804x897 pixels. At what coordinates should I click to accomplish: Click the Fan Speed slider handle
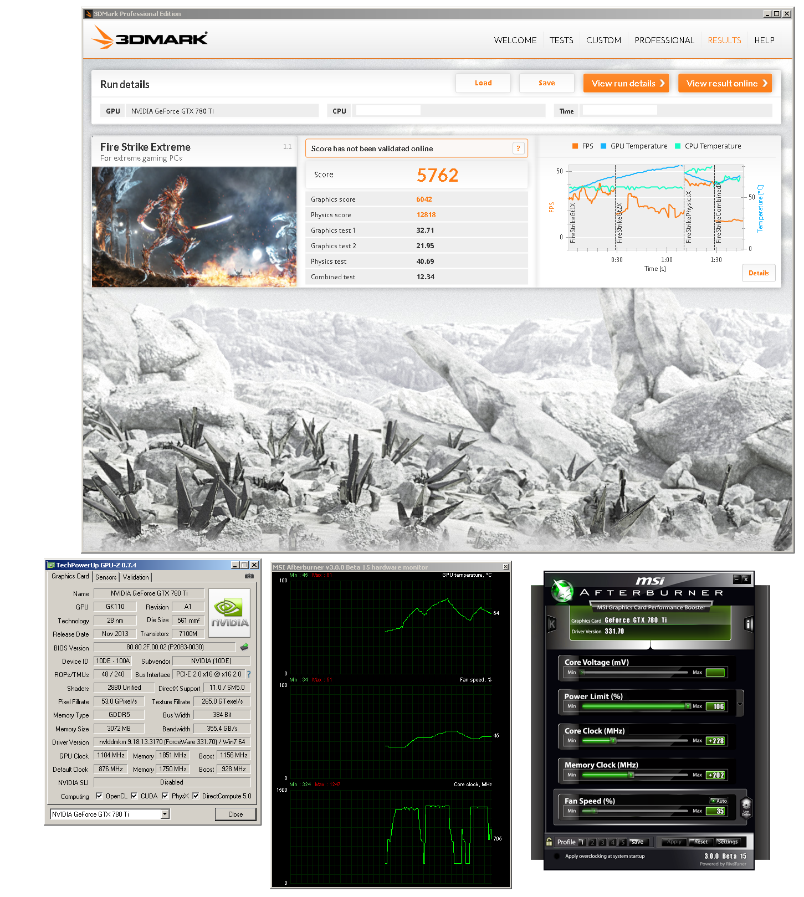[595, 811]
